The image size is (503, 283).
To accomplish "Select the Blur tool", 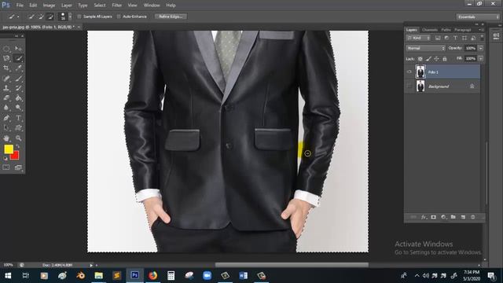I will pyautogui.click(x=6, y=108).
